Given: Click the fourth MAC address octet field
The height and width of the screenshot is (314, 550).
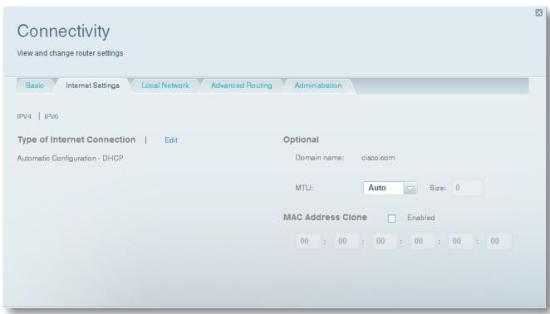Looking at the screenshot, I should click(x=423, y=241).
